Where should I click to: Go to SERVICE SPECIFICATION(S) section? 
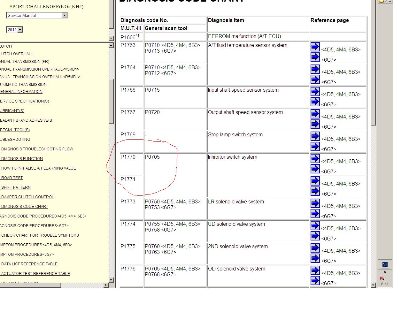[24, 101]
